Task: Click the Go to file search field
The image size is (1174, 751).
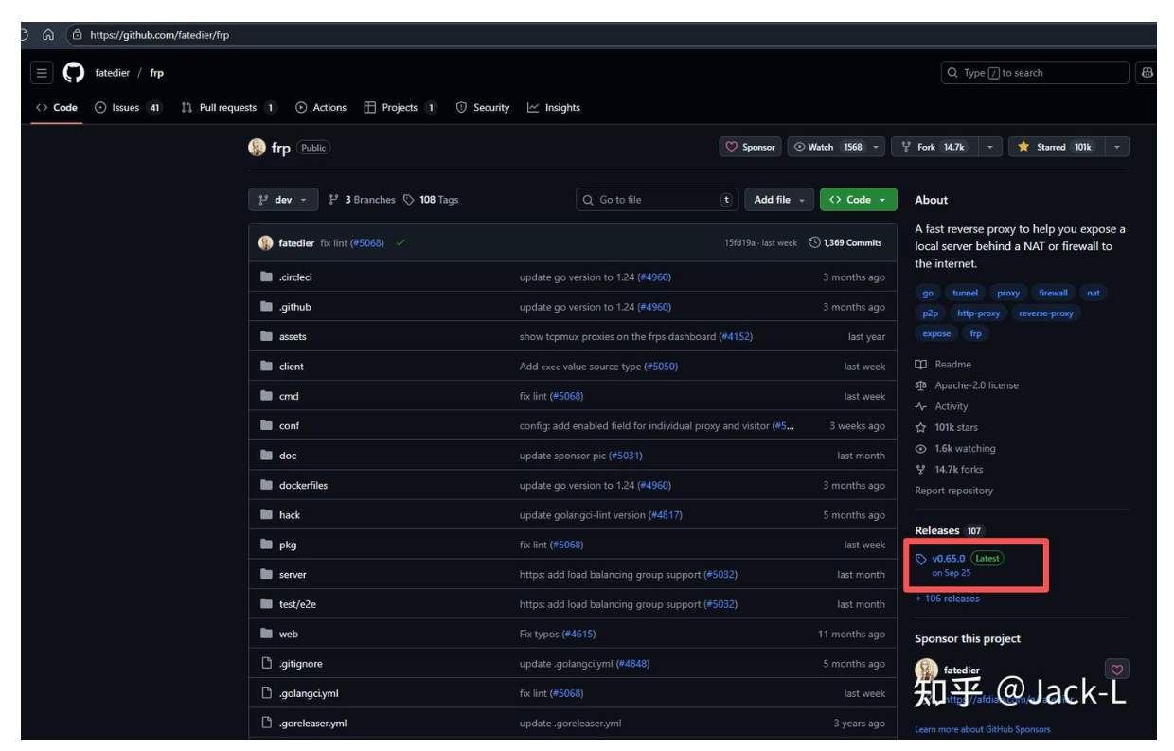Action: point(656,200)
